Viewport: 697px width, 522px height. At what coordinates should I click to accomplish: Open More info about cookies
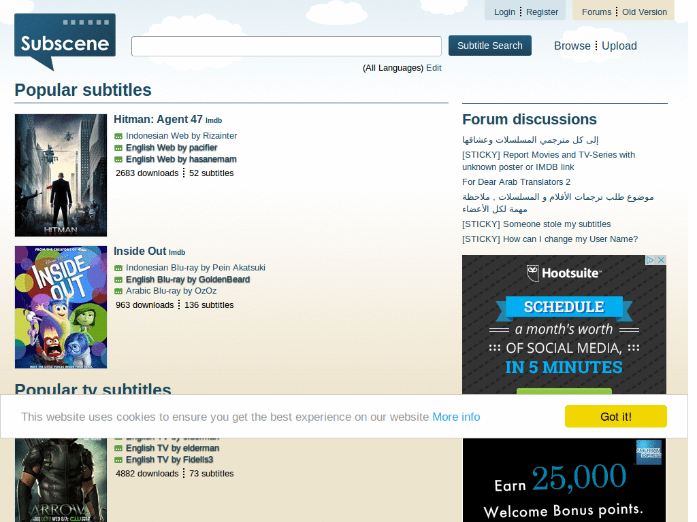[x=456, y=417]
